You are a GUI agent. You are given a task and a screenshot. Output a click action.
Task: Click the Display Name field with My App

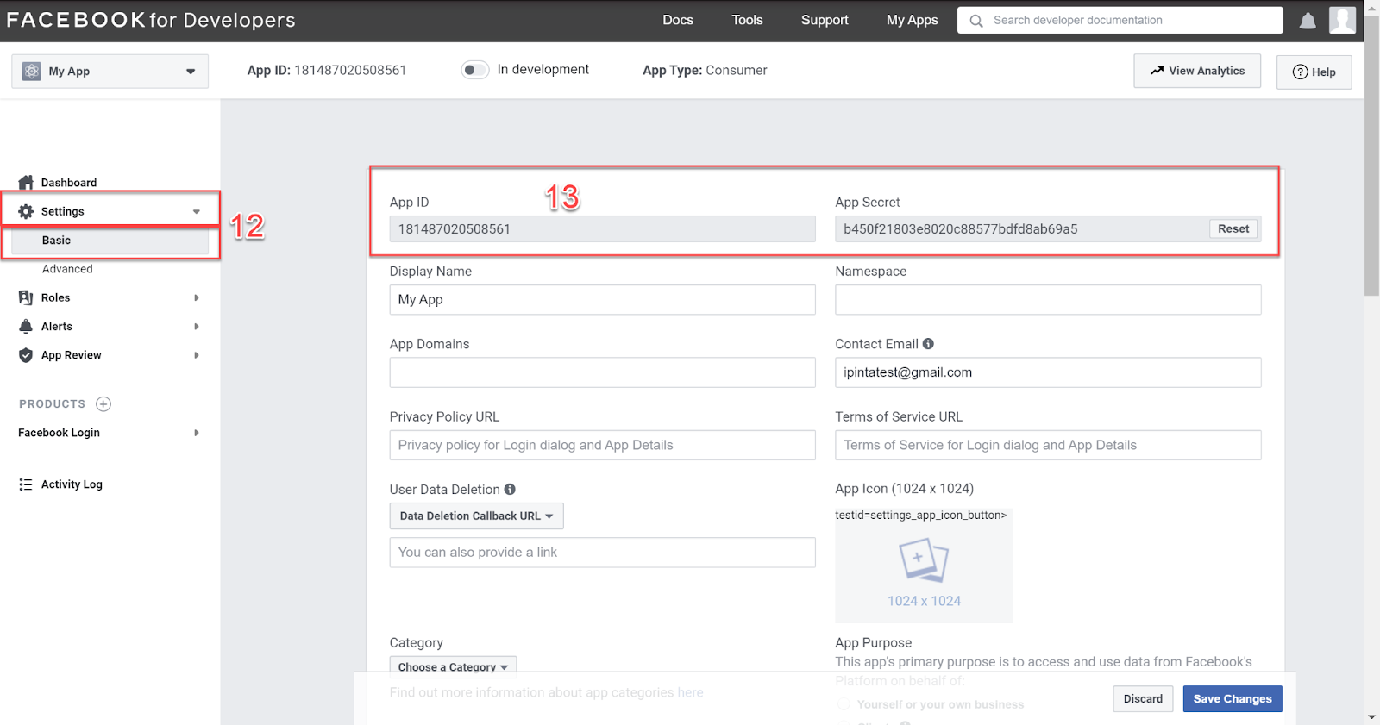pos(602,299)
